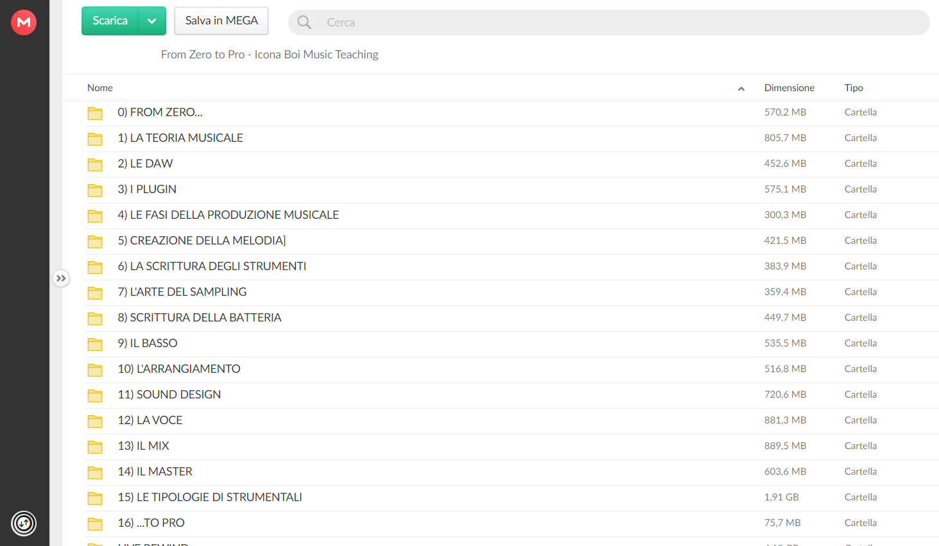Open 7) L'ARTE DEL SAMPLING folder name
The image size is (939, 546).
[182, 292]
